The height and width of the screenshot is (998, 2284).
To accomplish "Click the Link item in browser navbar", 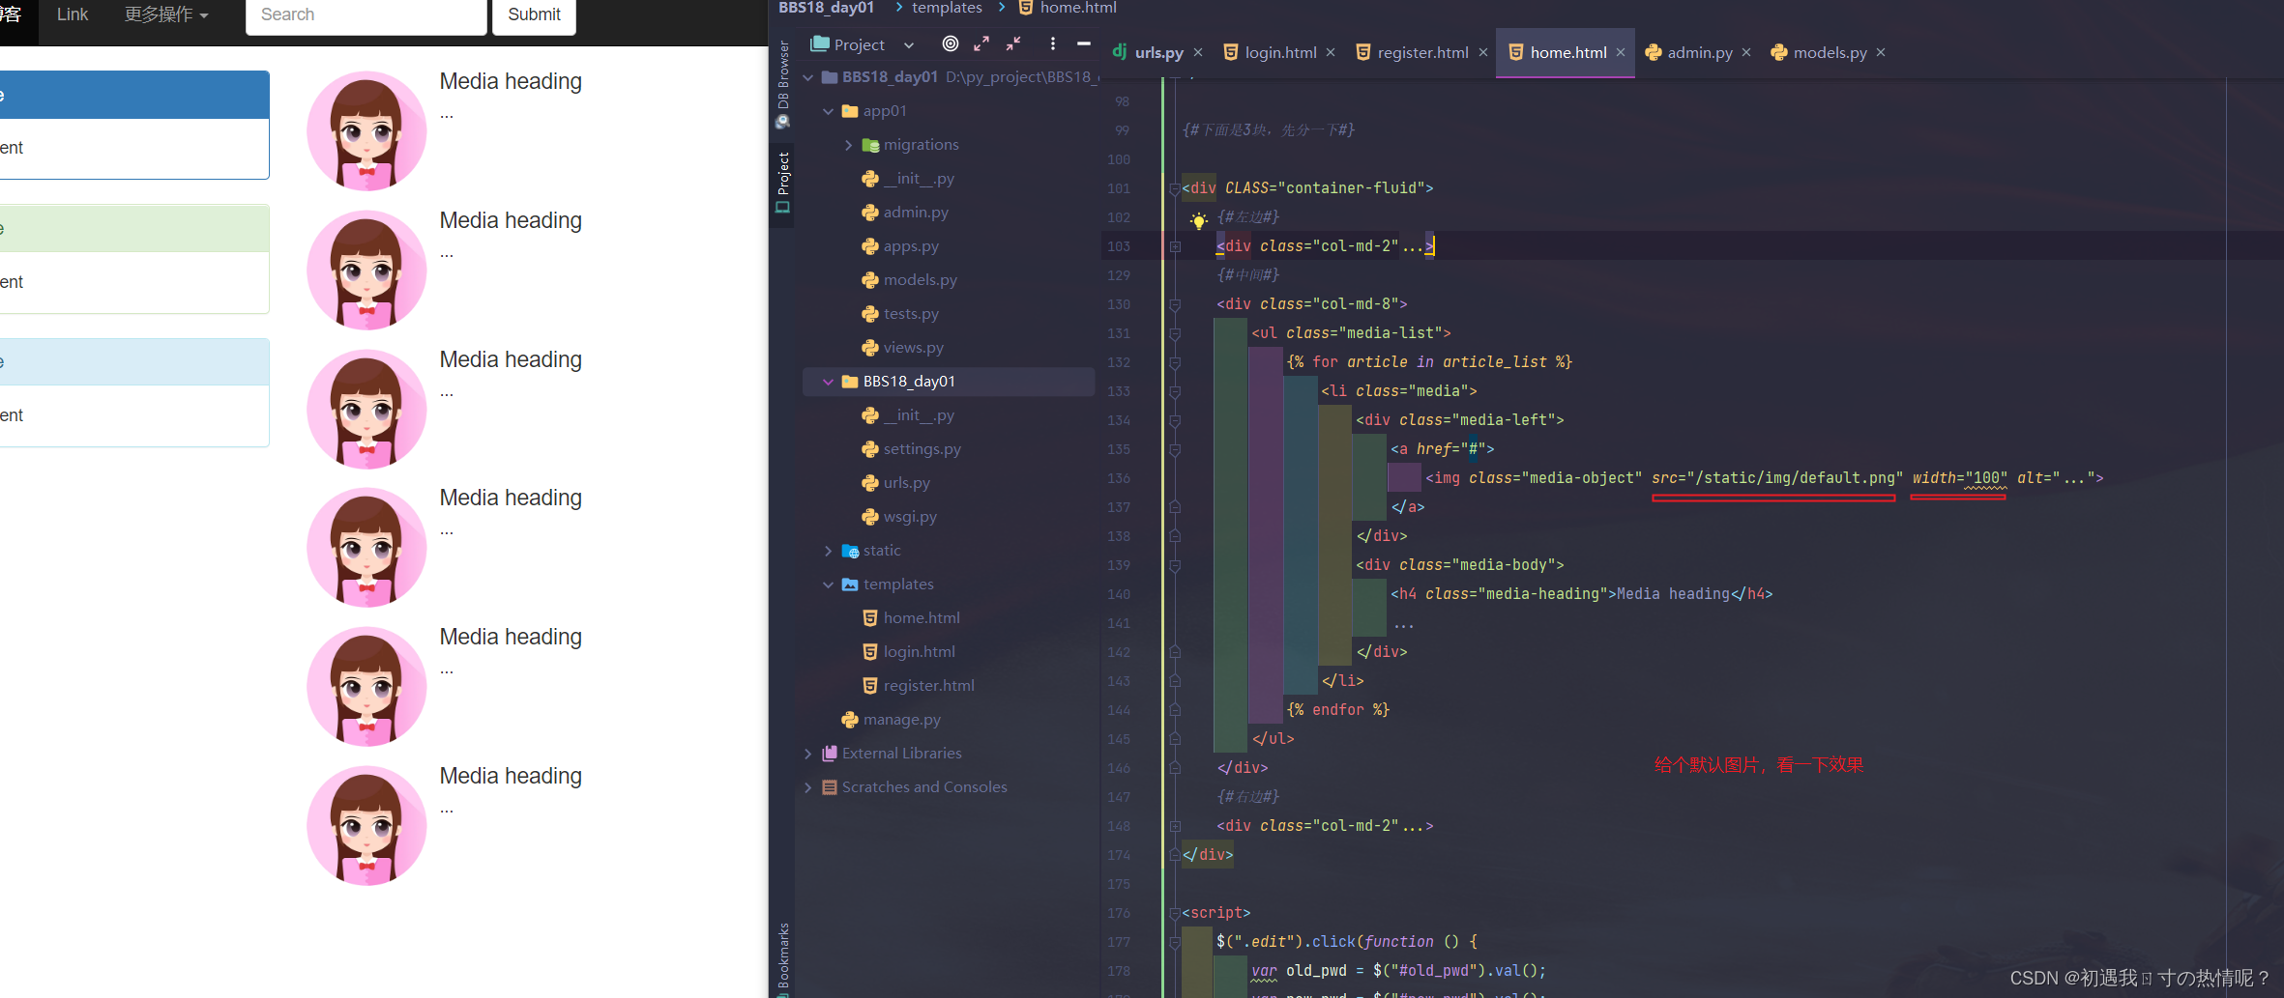I will click(x=73, y=14).
